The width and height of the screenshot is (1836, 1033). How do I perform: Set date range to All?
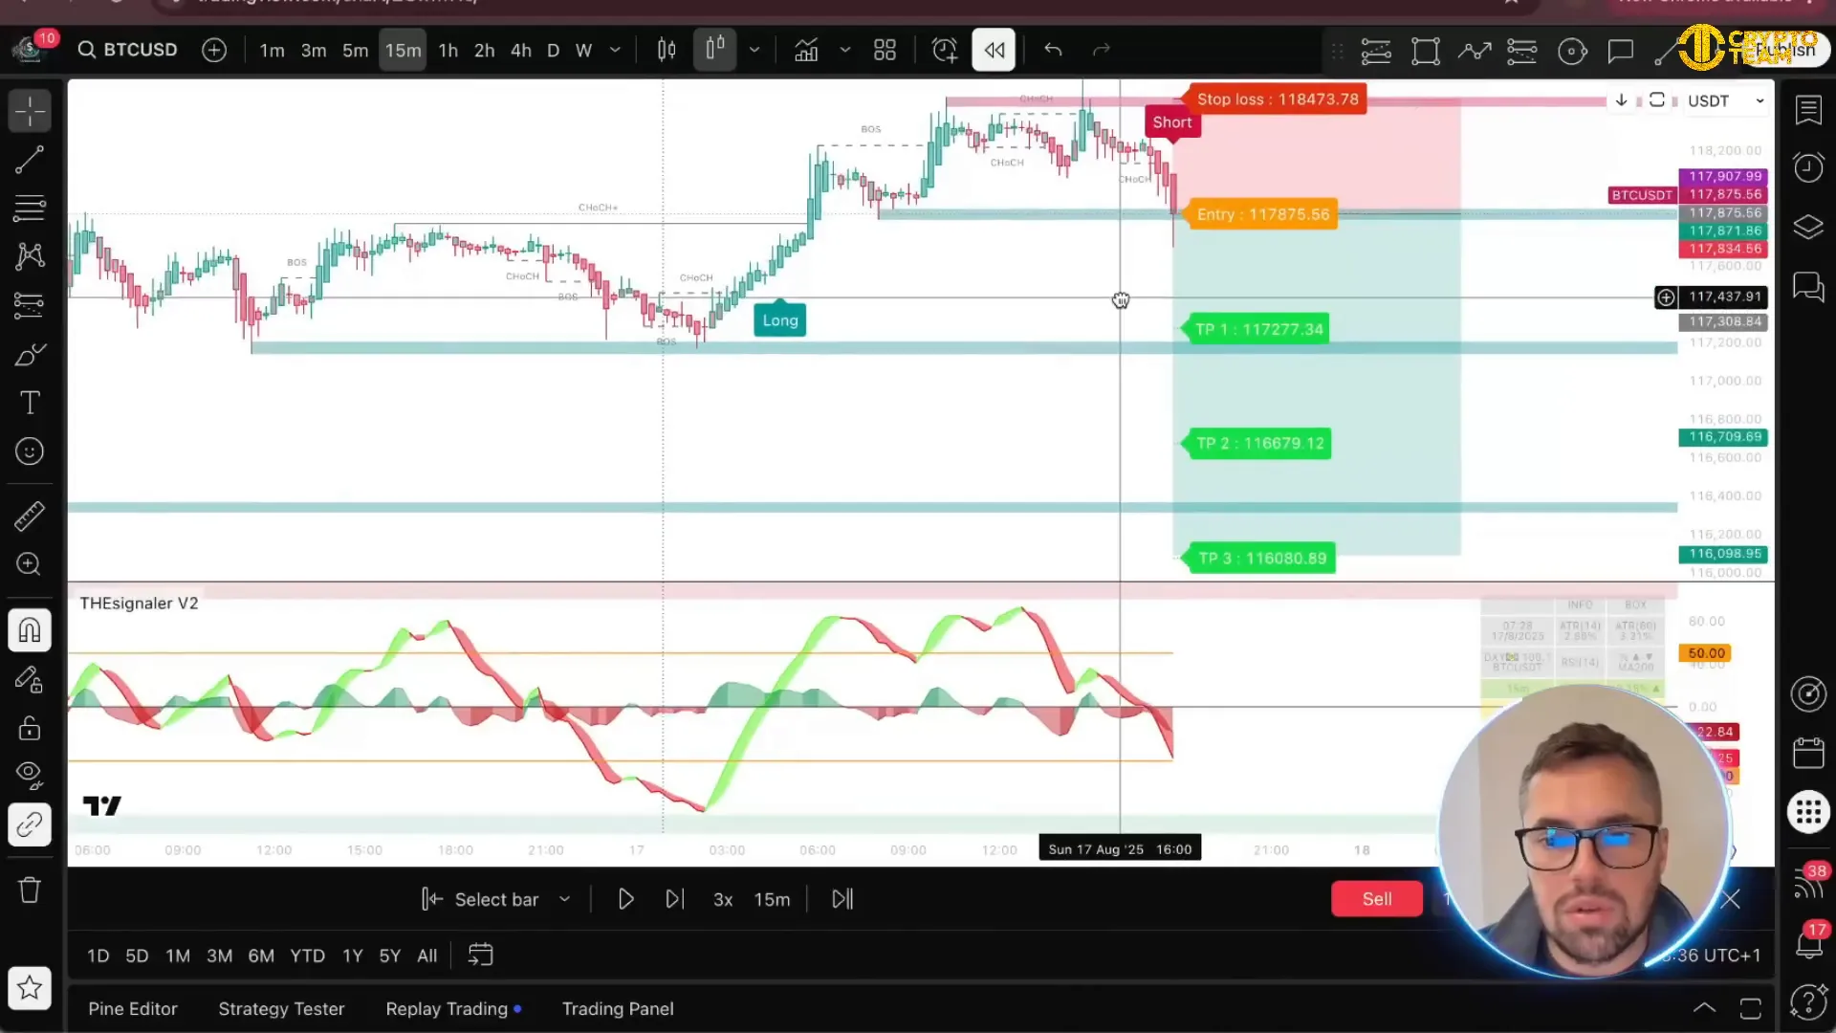pyautogui.click(x=427, y=956)
